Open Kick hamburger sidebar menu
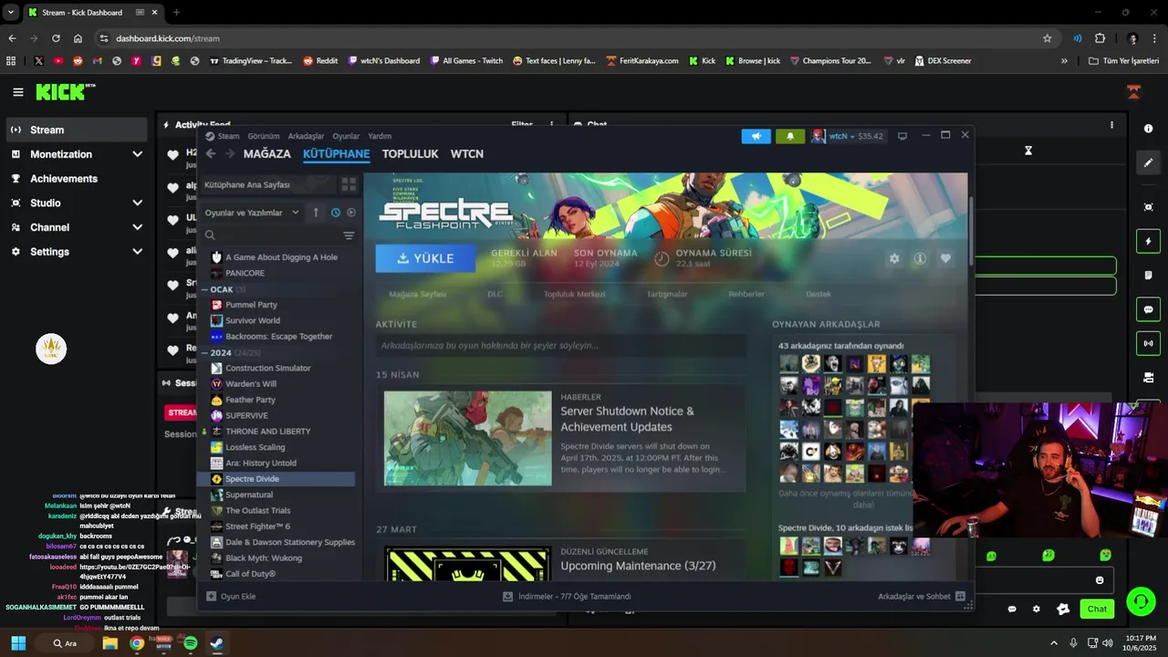This screenshot has height=657, width=1168. (18, 92)
